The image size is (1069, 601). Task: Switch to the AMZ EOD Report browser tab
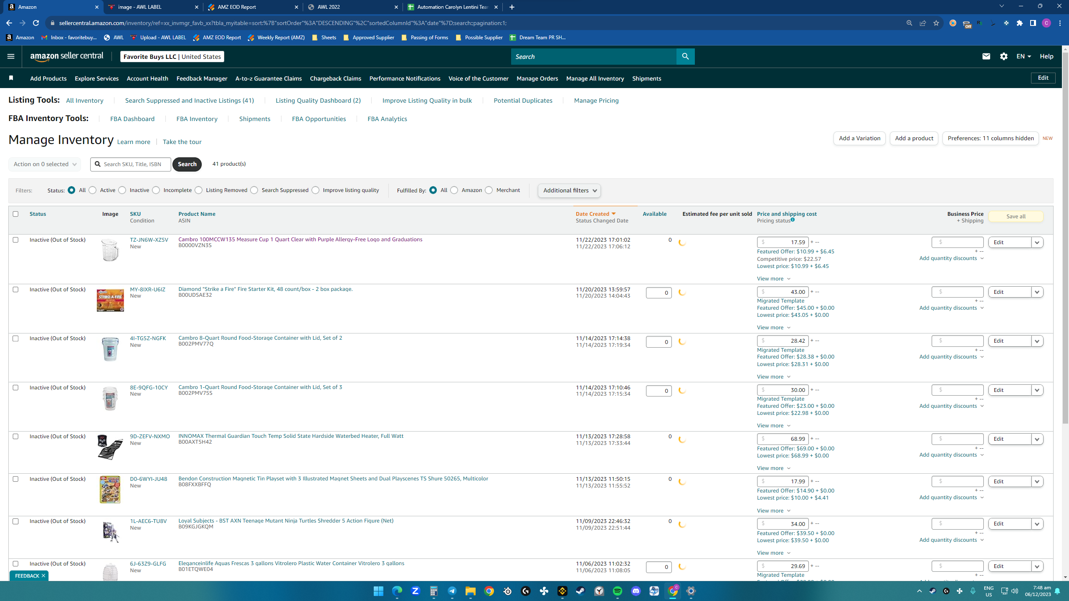pos(253,7)
